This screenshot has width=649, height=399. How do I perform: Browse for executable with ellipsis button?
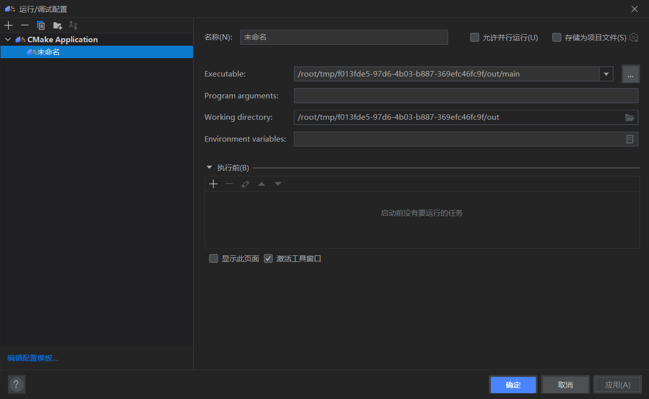point(631,74)
